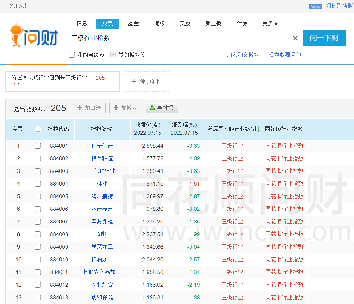Image resolution: width=354 pixels, height=304 pixels.
Task: Check the box for row 884004
Action: click(x=38, y=184)
